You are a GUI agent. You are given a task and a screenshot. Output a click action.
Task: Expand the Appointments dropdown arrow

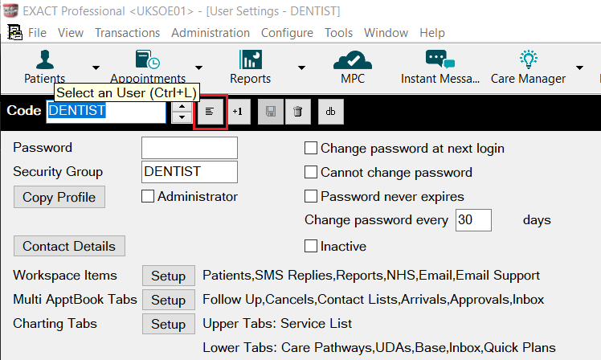pos(198,67)
